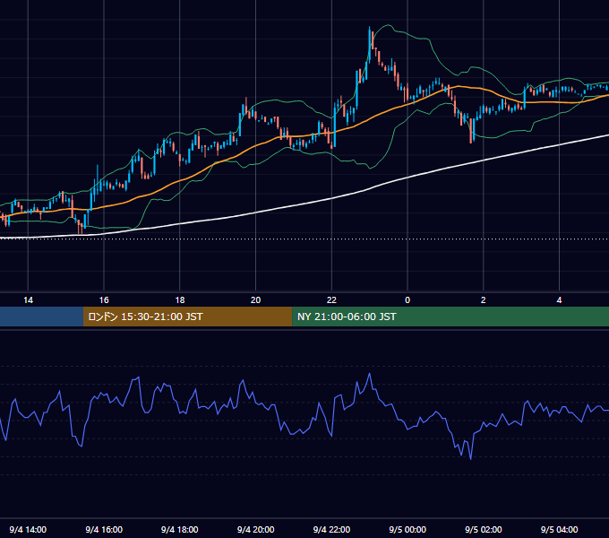This screenshot has height=538, width=609.
Task: Click the '9/4 22:00' oscillator time label
Action: (x=331, y=529)
